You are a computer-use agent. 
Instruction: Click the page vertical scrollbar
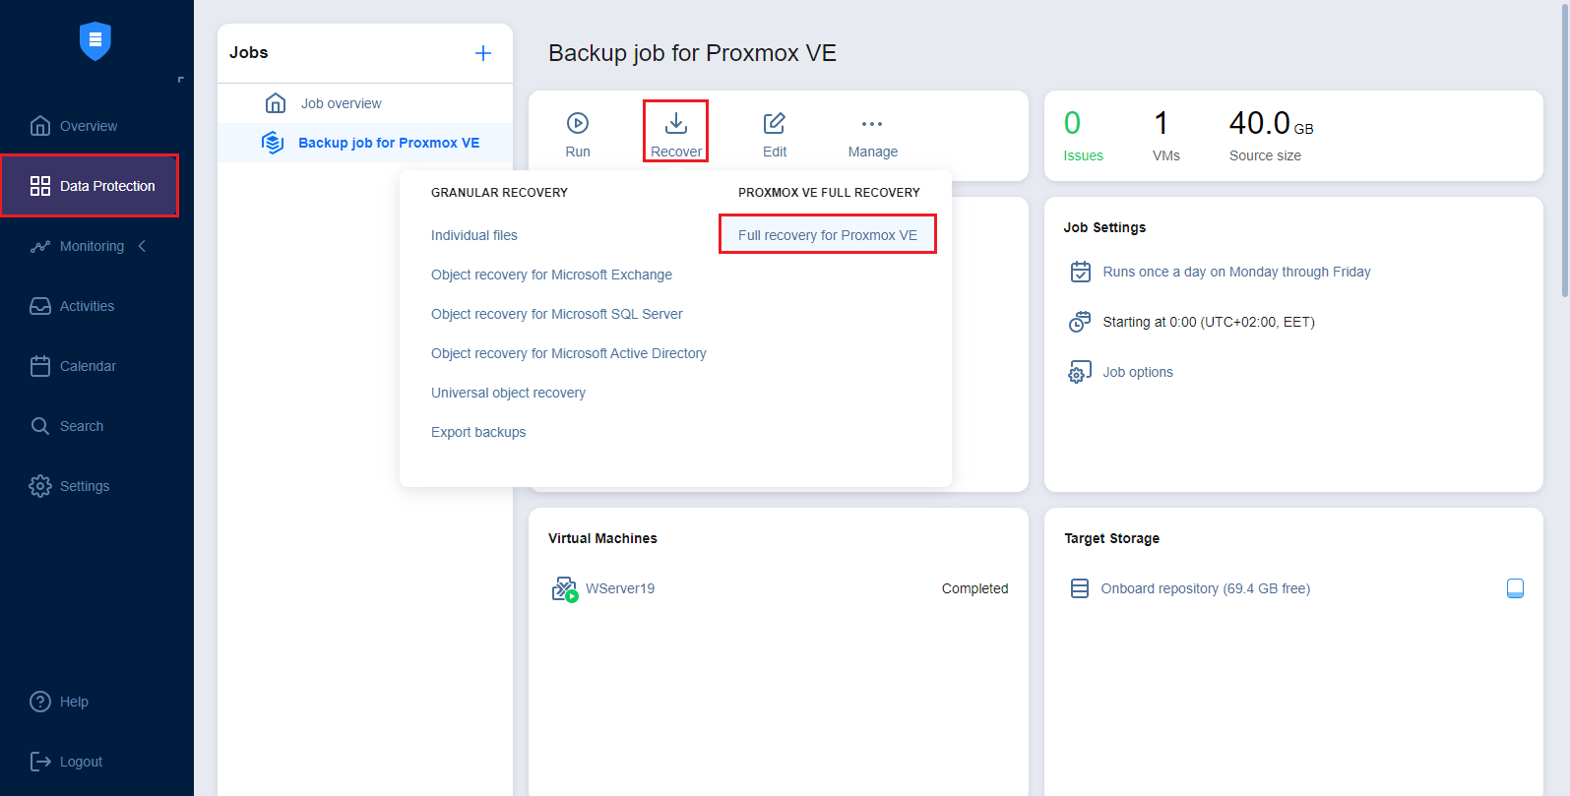pos(1565,148)
